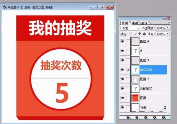Viewport: 177px width, 124px height.
Task: Click the red 图层 1 thumbnail
Action: 135,98
